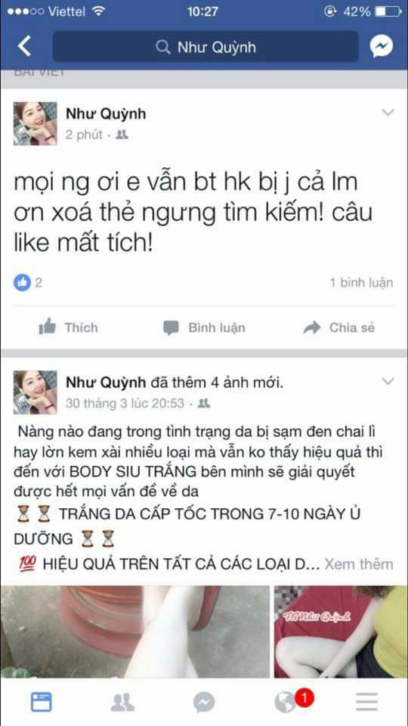Tap the back arrow in header
The width and height of the screenshot is (408, 726).
(24, 47)
